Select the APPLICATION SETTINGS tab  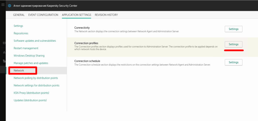tap(77, 15)
